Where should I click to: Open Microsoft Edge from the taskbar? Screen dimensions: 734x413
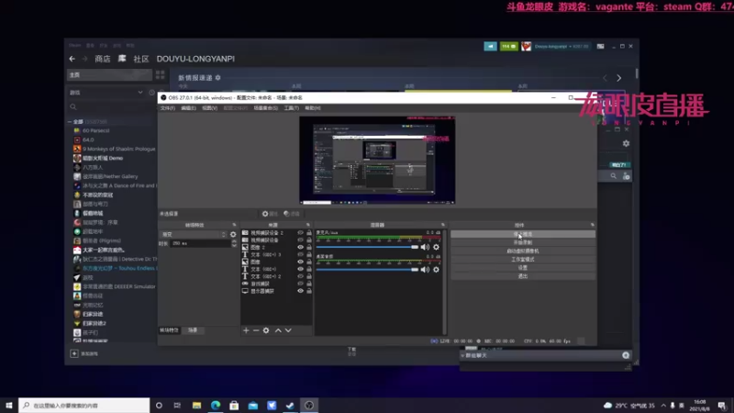(x=216, y=406)
